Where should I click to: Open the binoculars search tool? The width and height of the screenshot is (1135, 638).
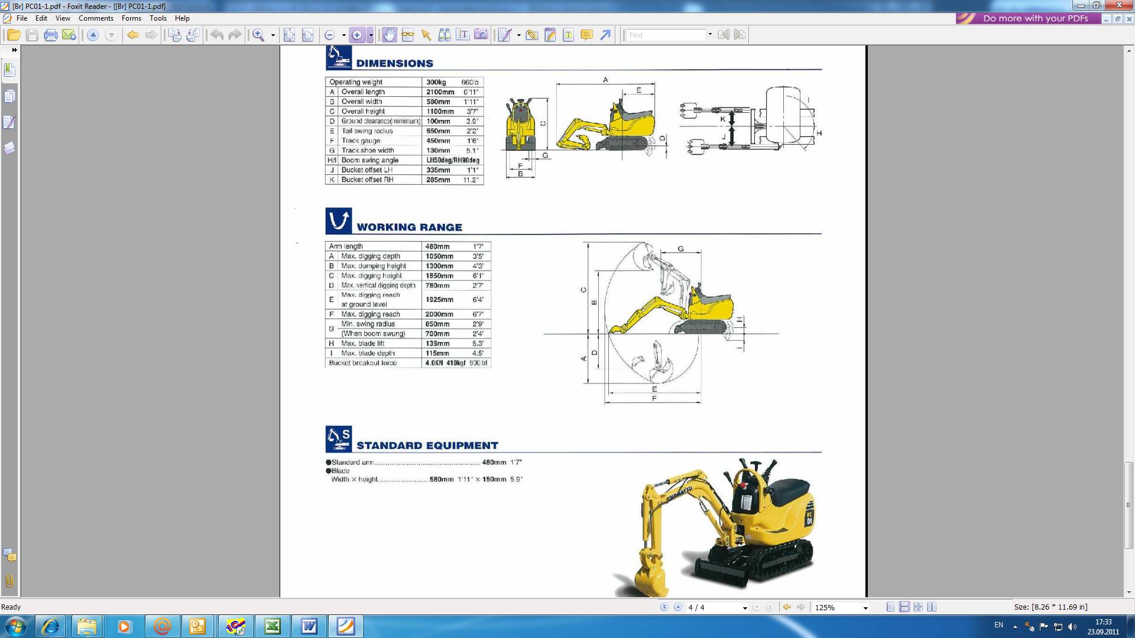445,35
